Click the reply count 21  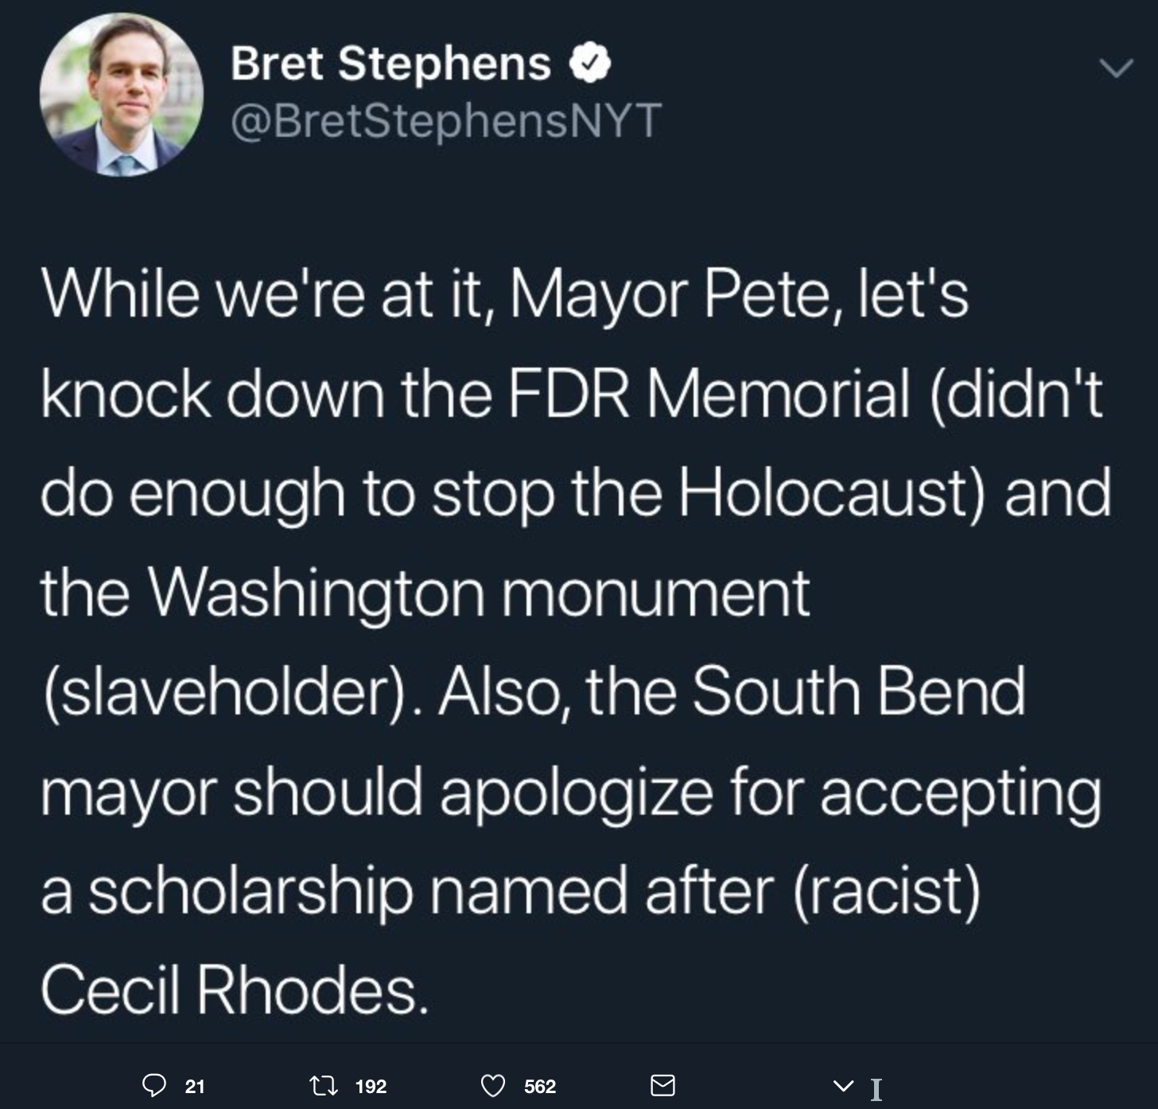[195, 1086]
